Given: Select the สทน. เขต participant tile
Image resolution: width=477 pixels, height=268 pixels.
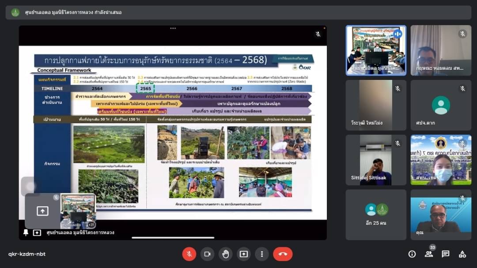Looking at the screenshot, I should pyautogui.click(x=441, y=160).
